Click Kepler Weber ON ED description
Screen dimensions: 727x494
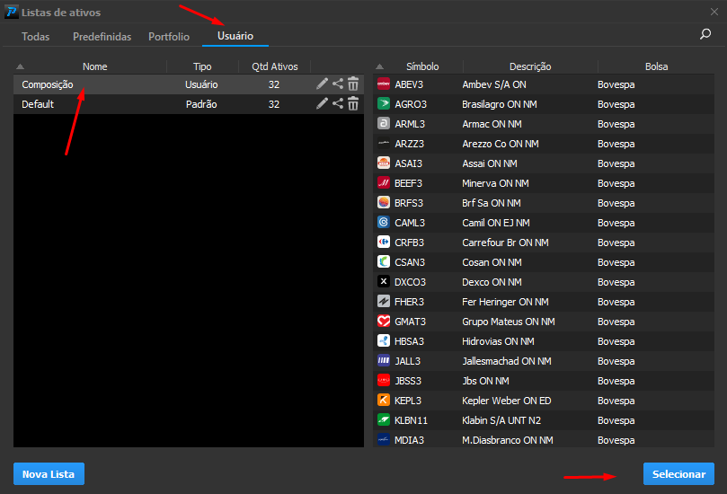pos(507,401)
